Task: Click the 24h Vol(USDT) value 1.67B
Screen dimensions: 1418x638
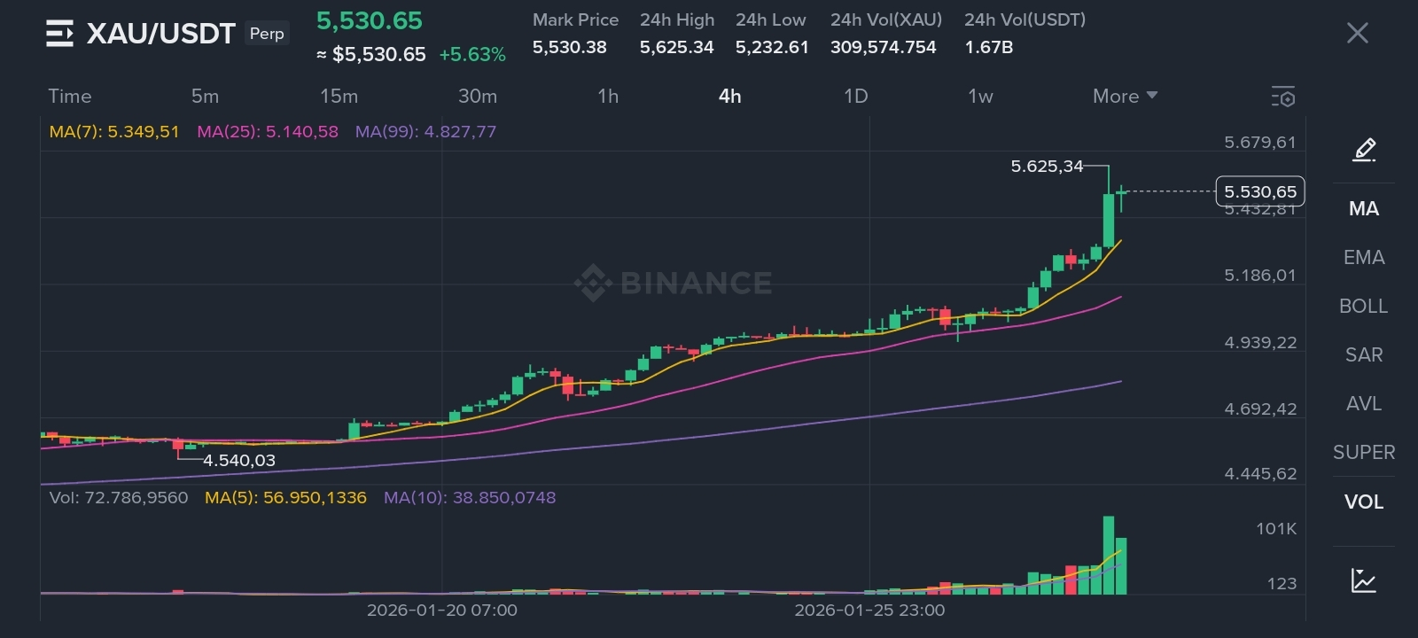Action: click(x=989, y=47)
